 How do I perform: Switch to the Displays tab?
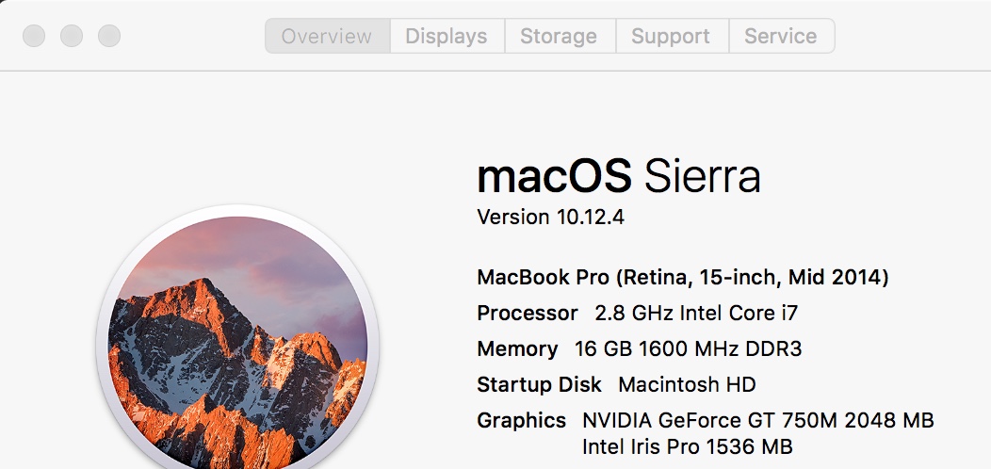447,36
